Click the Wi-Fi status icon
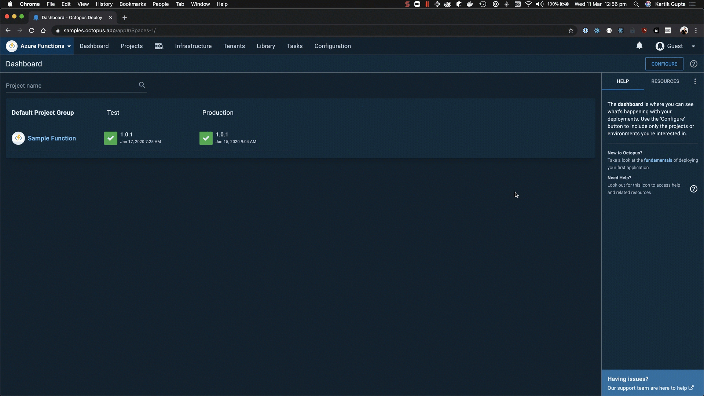The width and height of the screenshot is (704, 396). (x=528, y=4)
